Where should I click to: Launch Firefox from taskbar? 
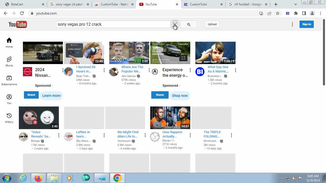pyautogui.click(x=38, y=178)
